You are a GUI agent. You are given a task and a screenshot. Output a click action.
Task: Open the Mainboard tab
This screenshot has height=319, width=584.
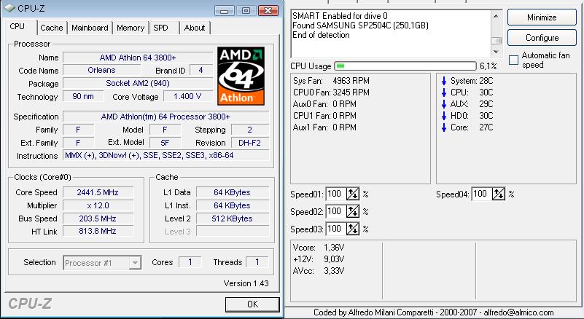(x=90, y=28)
